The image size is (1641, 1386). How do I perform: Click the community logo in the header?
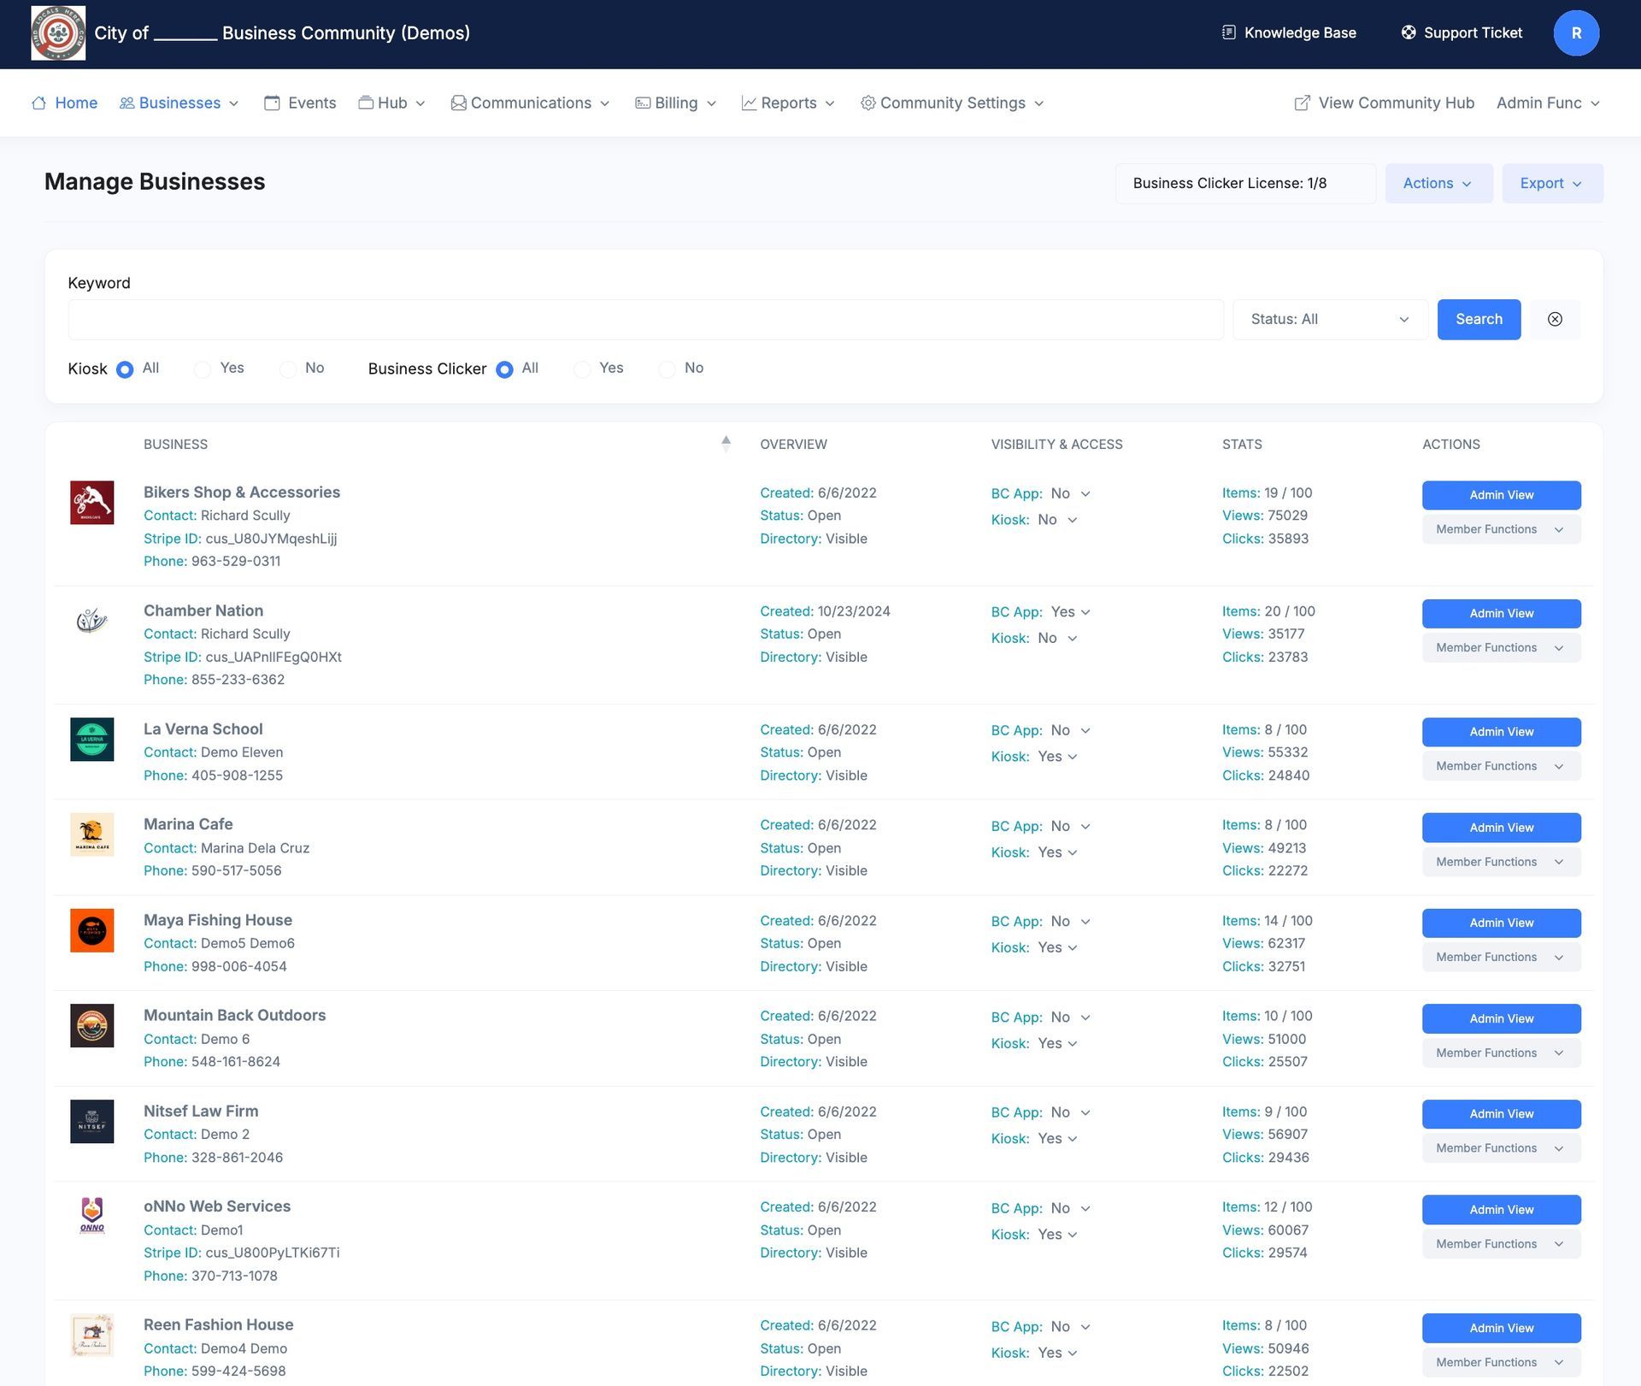[58, 33]
